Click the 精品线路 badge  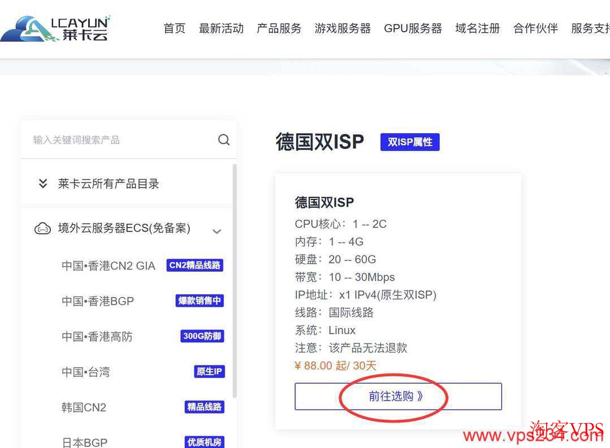tap(204, 407)
